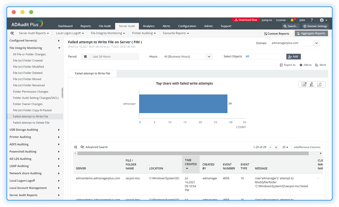The height and width of the screenshot is (207, 339).
Task: Go to the next page of results
Action: point(270,147)
